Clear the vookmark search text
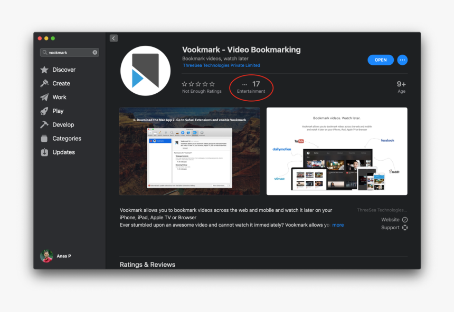Viewport: 454px width, 312px height. 94,52
